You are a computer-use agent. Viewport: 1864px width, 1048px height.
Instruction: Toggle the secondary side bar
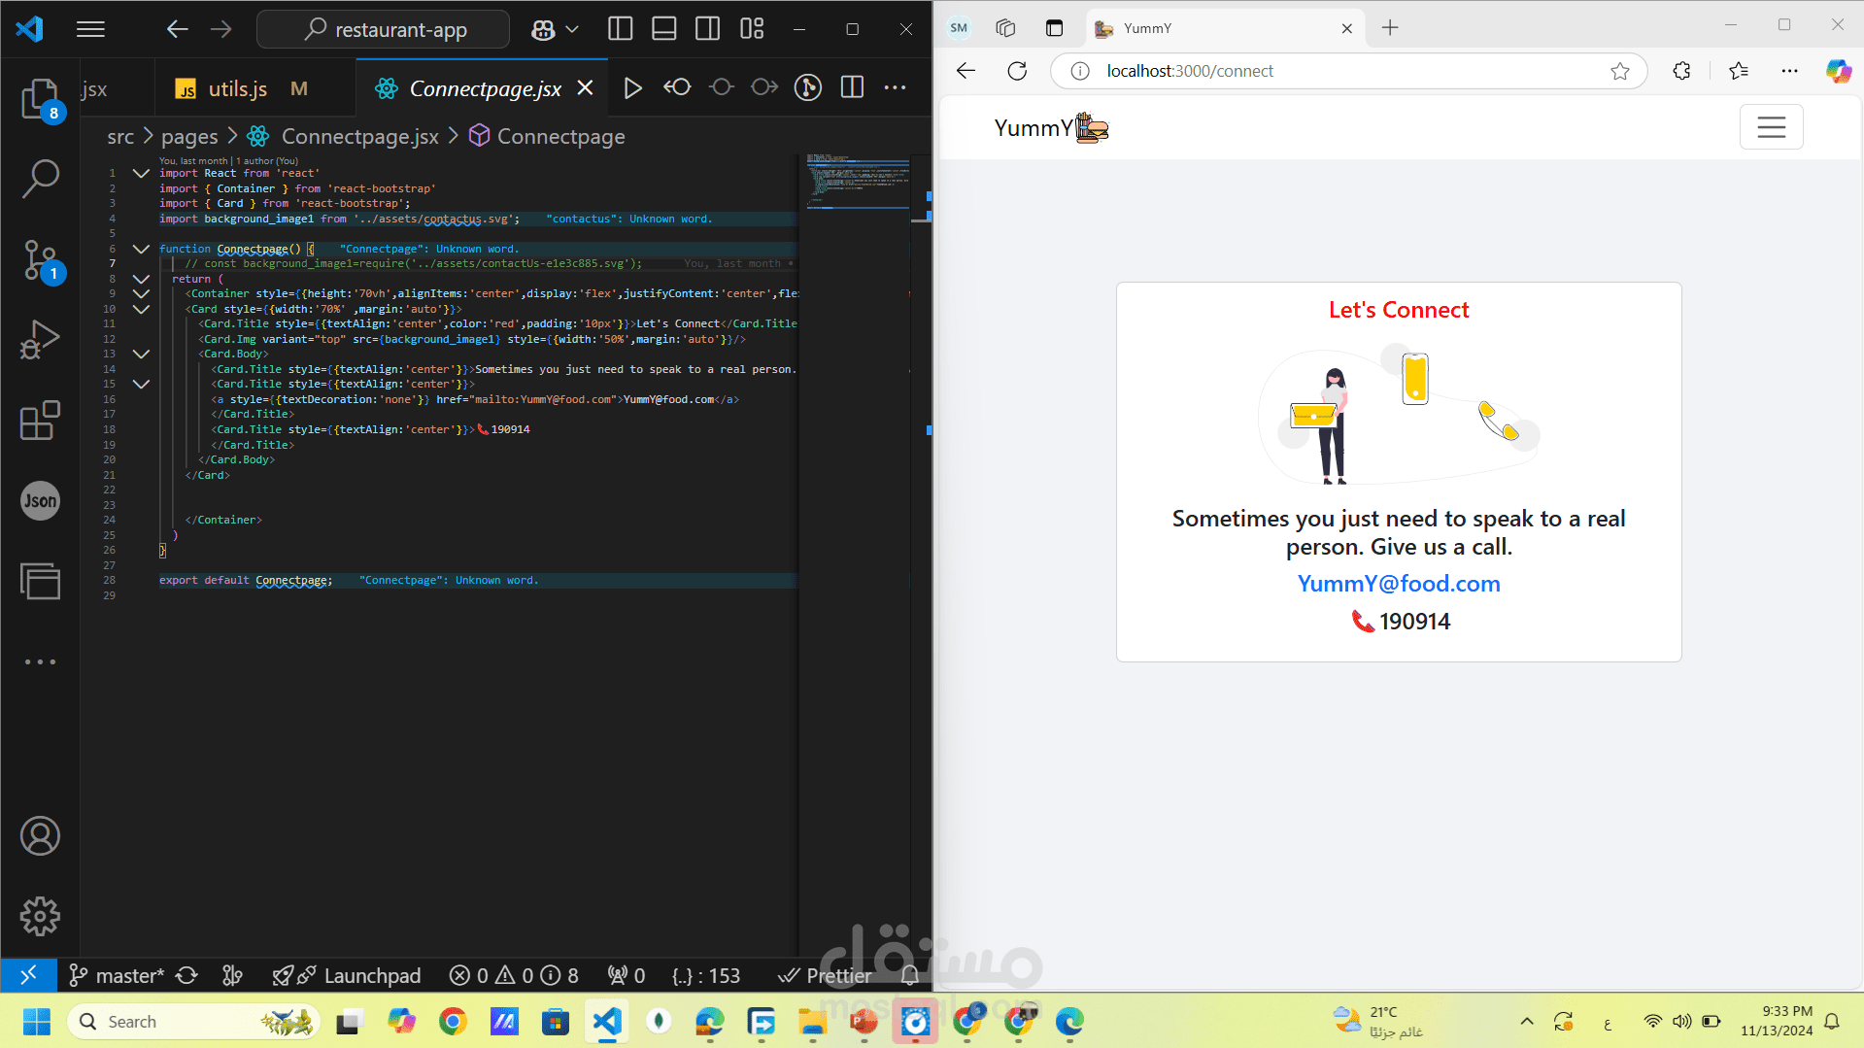pyautogui.click(x=707, y=29)
